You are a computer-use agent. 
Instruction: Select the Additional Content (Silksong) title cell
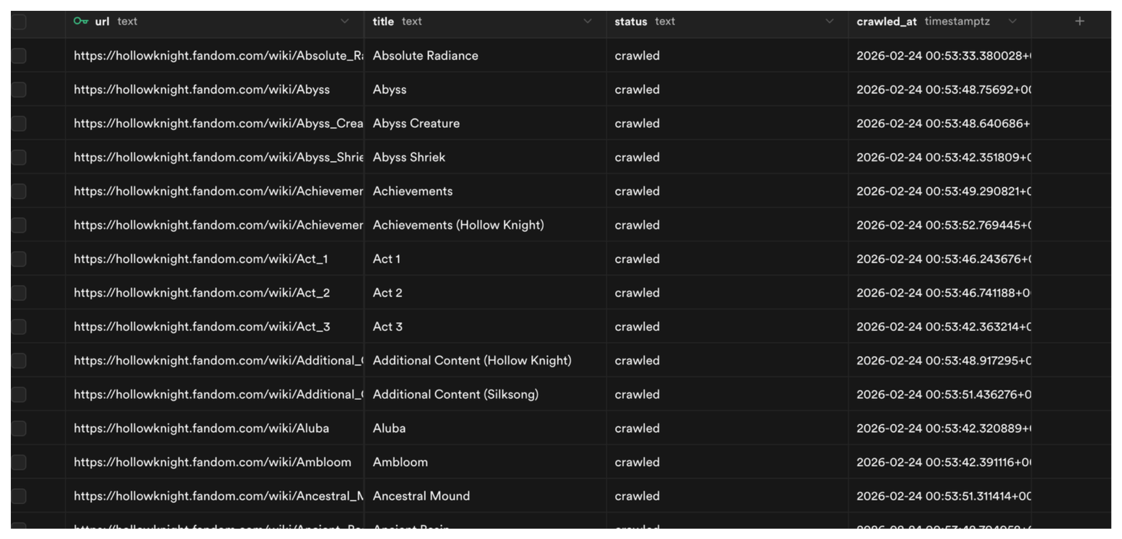[x=455, y=394]
